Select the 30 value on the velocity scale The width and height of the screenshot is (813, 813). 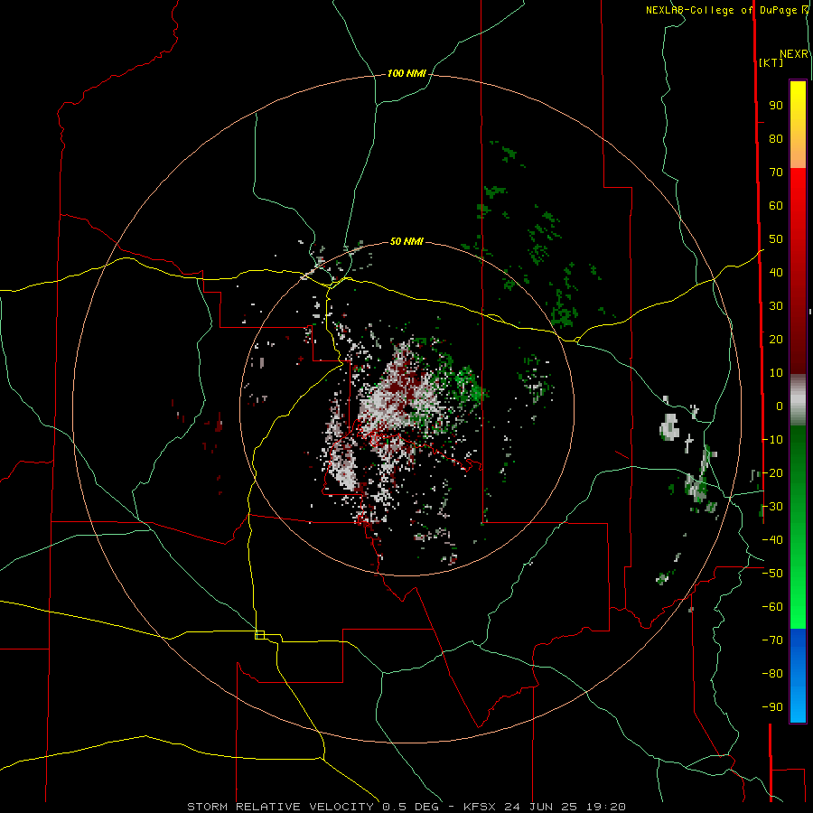tap(776, 306)
